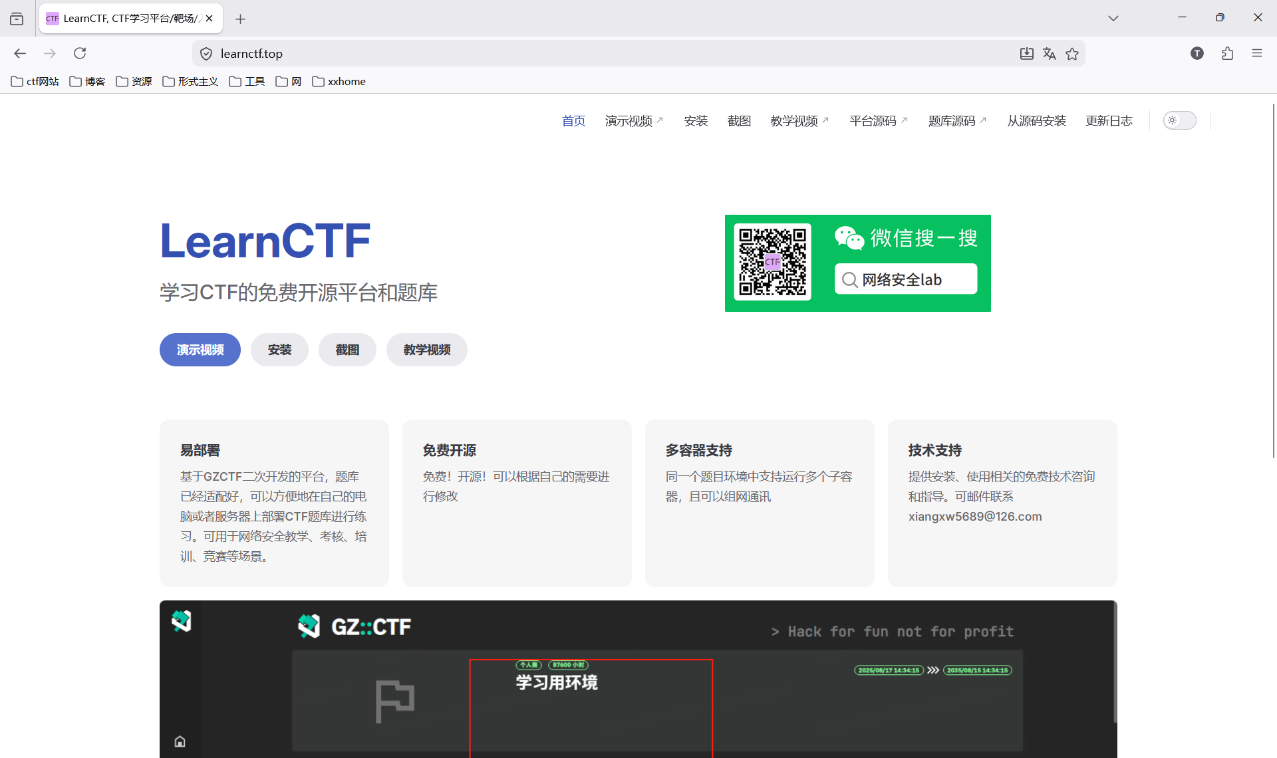This screenshot has width=1277, height=758.
Task: Expand the list all tabs chevron
Action: pyautogui.click(x=1113, y=18)
